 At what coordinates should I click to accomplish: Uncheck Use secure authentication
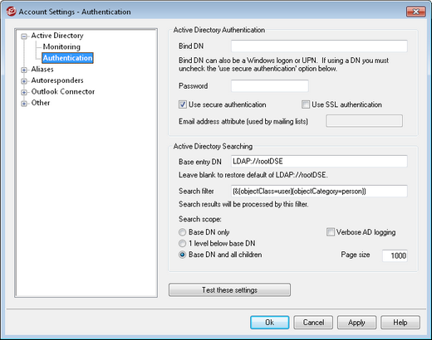coord(183,104)
